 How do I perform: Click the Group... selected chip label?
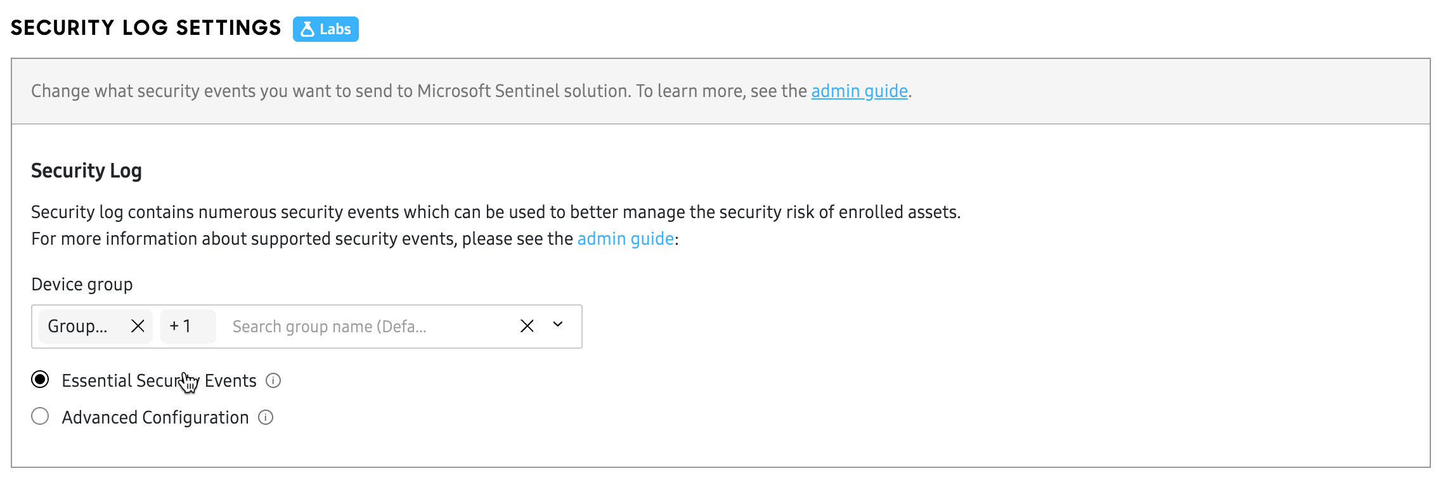pyautogui.click(x=77, y=326)
